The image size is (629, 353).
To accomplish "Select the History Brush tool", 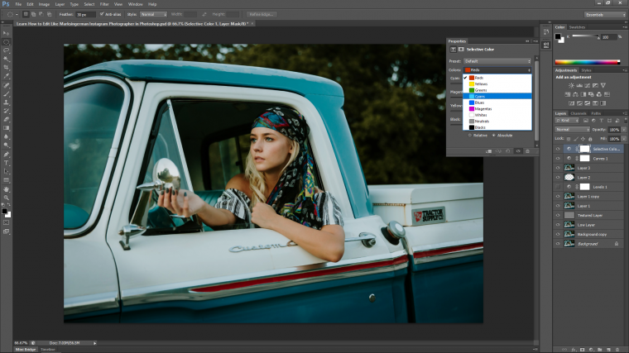I will click(6, 111).
